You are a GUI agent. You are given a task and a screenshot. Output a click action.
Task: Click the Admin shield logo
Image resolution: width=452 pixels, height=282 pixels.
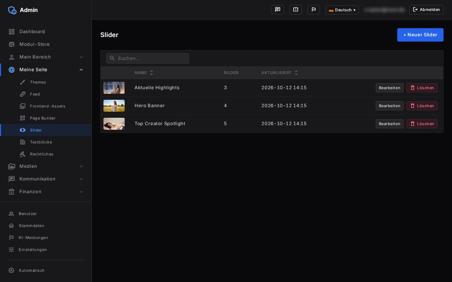click(12, 10)
